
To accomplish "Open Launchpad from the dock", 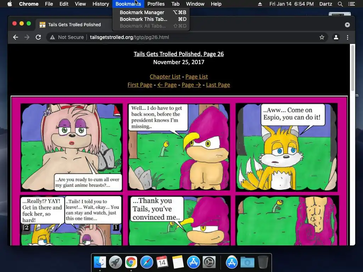I will click(x=116, y=262).
